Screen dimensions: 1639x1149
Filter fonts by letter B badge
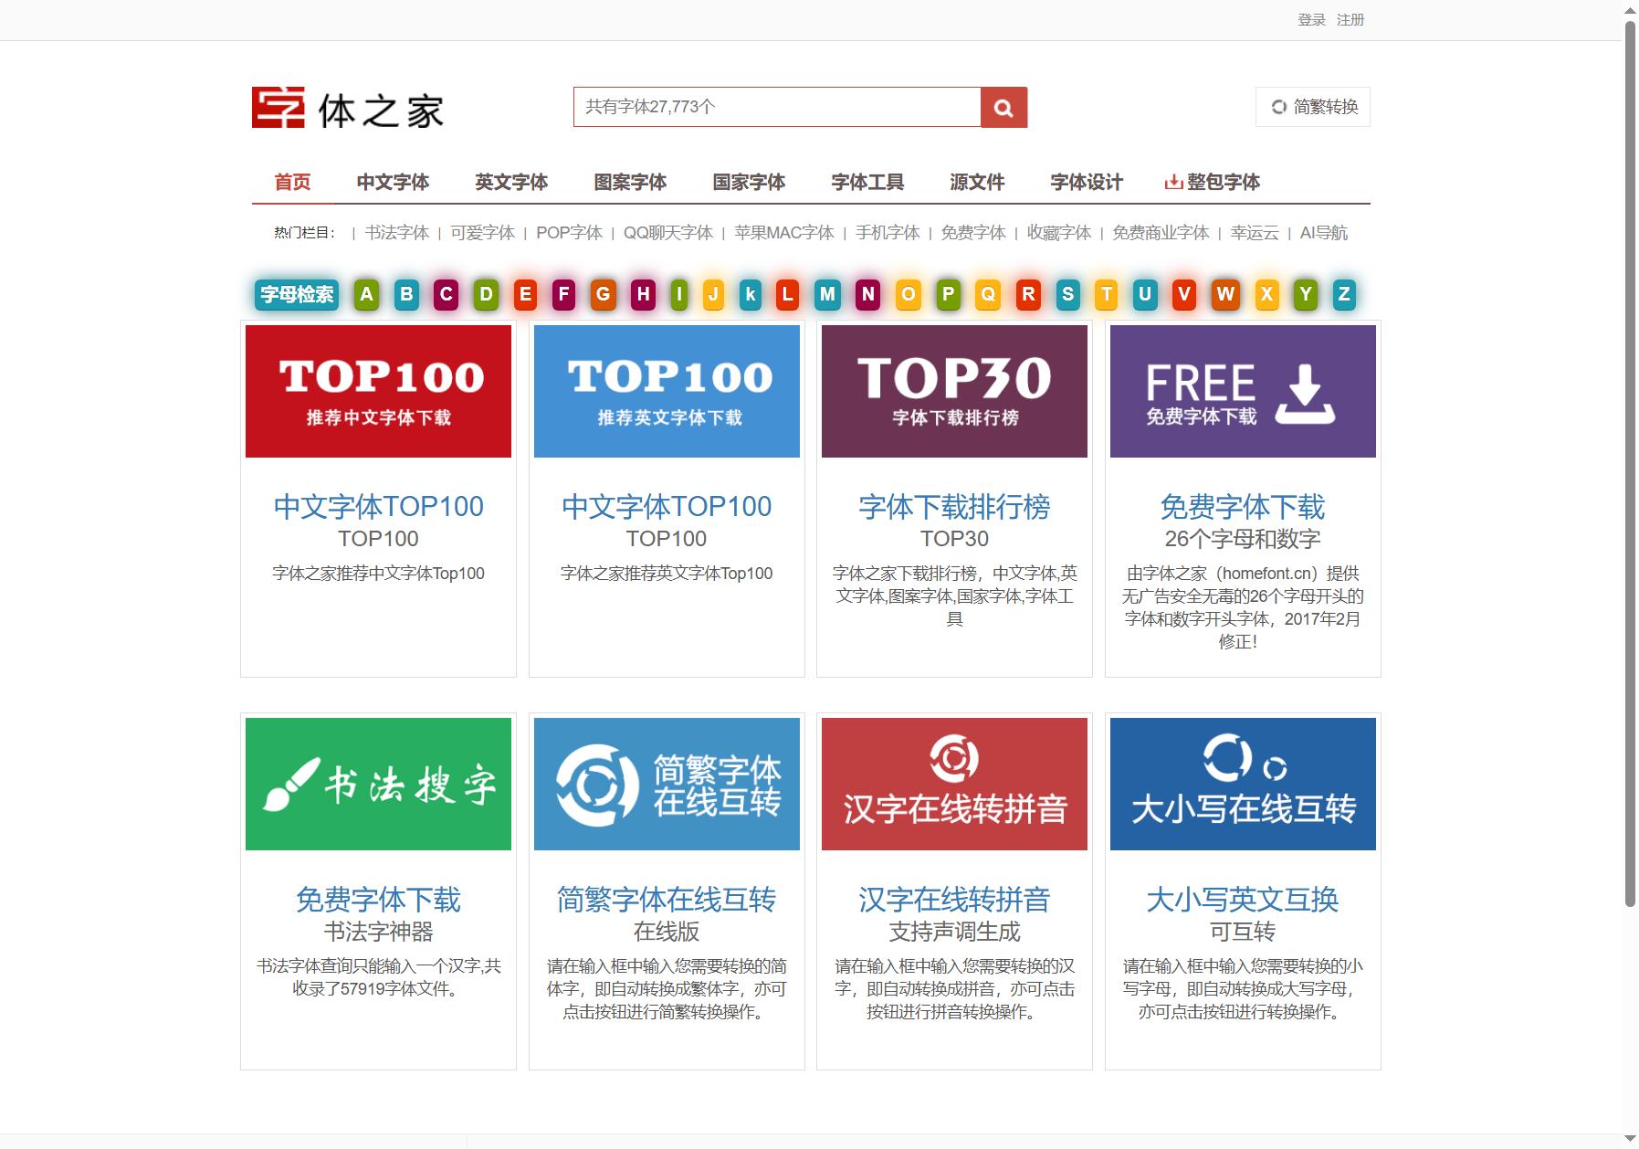tap(406, 294)
